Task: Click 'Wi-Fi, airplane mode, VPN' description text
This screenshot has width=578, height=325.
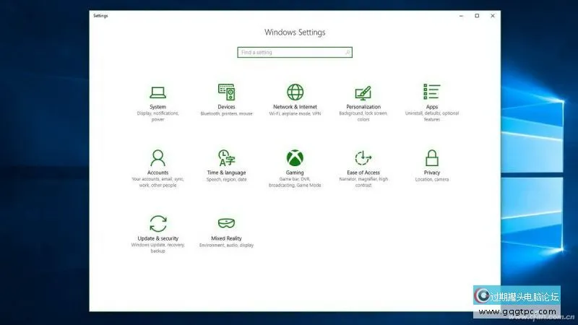Action: click(x=295, y=113)
